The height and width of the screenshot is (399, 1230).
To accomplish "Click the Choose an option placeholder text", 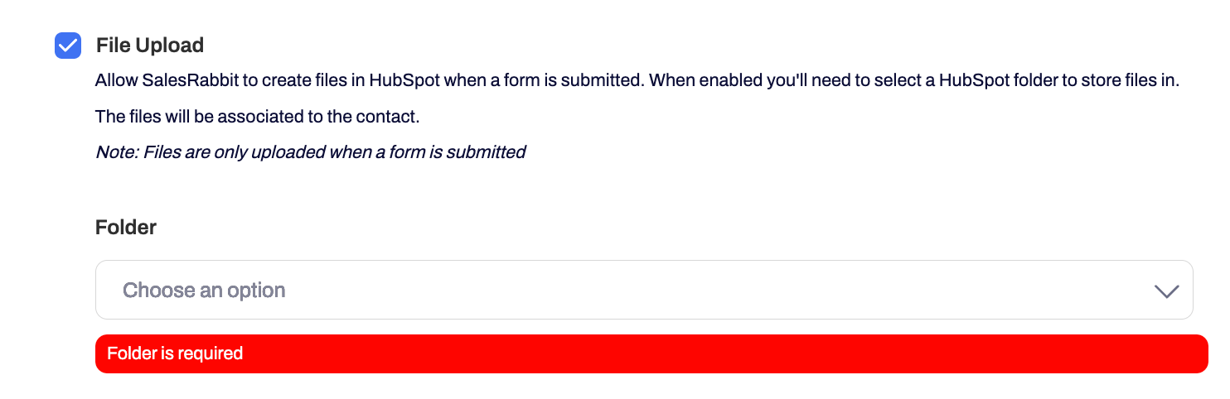I will (204, 291).
